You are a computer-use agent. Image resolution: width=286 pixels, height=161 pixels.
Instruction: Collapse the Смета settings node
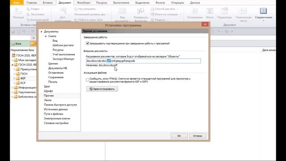tap(46, 36)
